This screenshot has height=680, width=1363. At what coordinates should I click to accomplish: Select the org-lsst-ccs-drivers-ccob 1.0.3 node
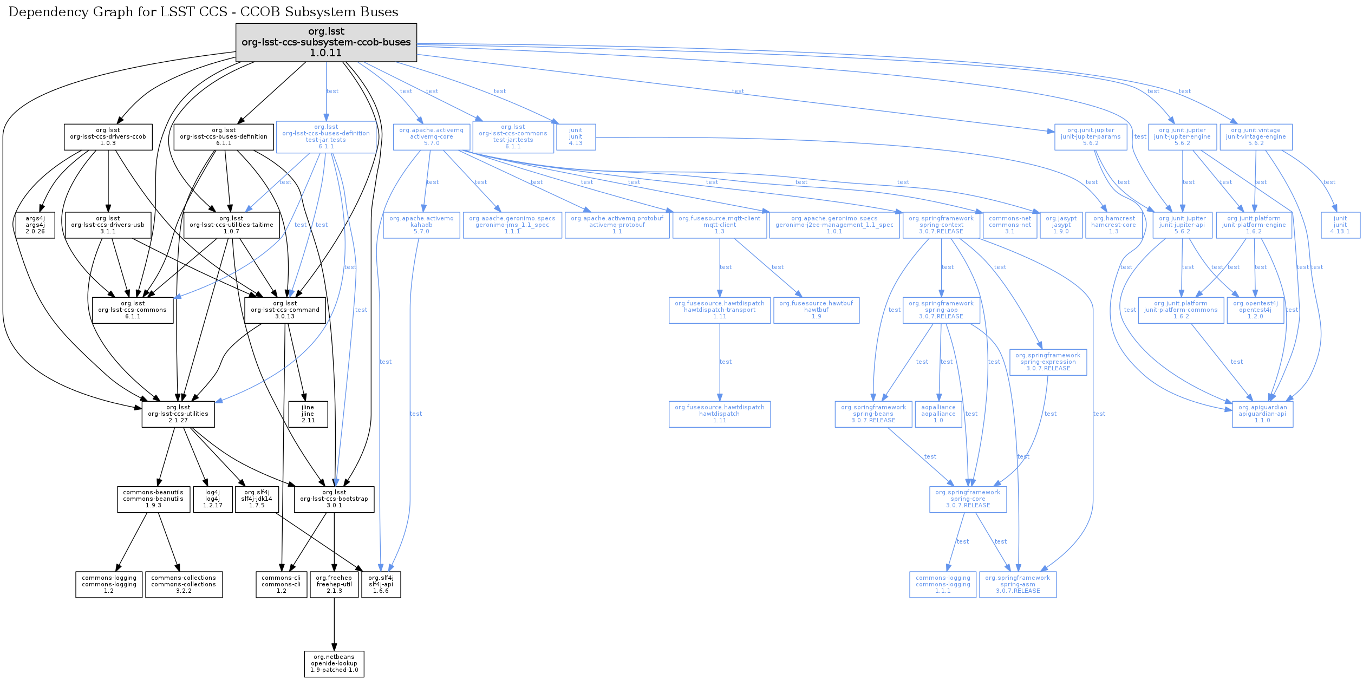[108, 137]
